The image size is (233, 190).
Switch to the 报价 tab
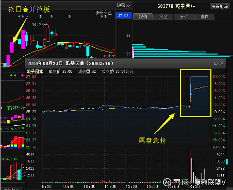pos(143,17)
